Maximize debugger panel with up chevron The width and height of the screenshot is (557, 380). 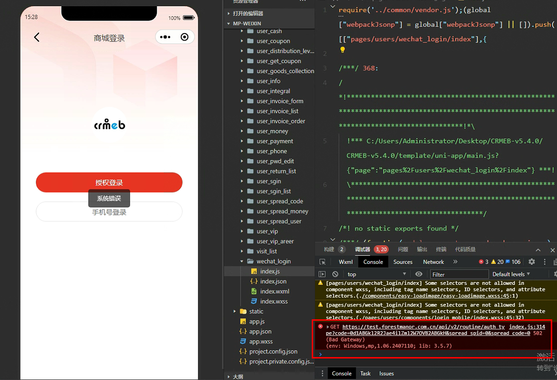coord(538,250)
